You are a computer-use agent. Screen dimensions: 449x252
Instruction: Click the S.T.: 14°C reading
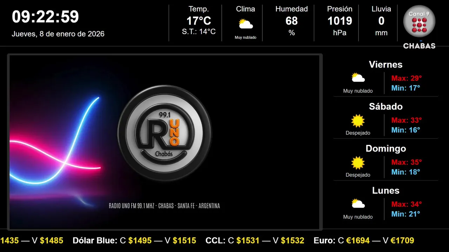(x=199, y=32)
